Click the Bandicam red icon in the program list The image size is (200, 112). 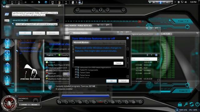point(47,73)
